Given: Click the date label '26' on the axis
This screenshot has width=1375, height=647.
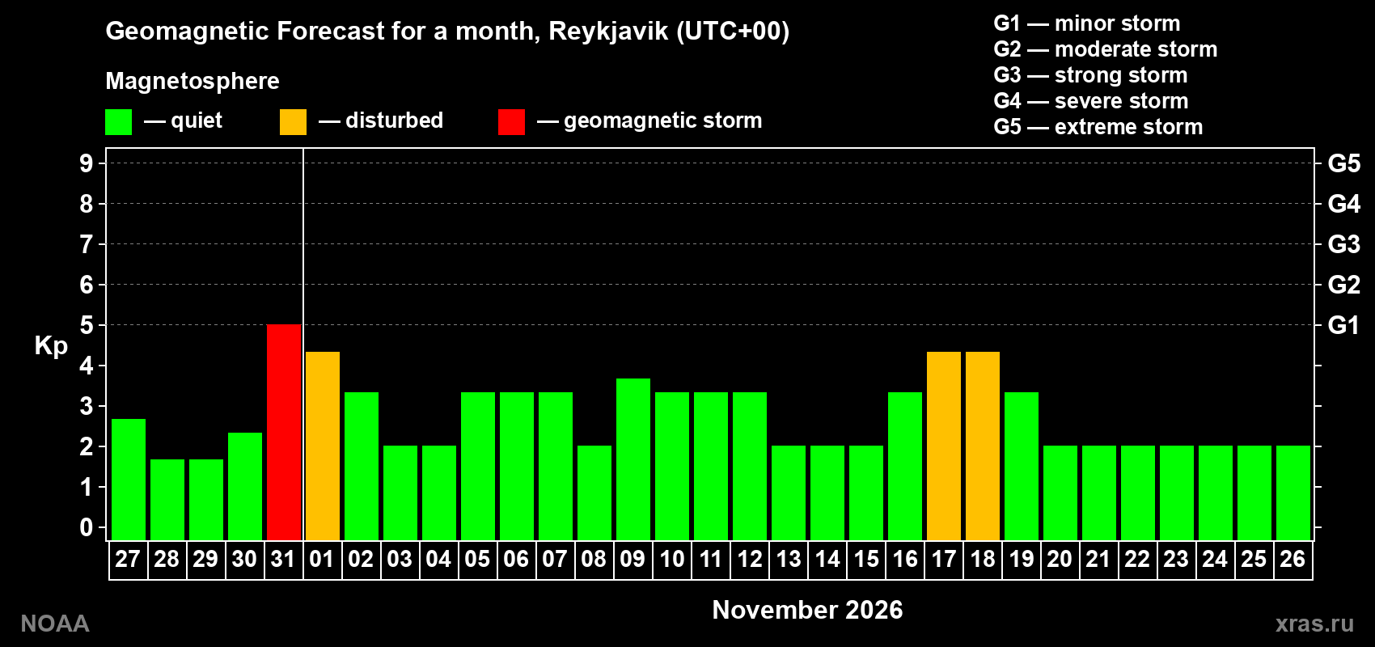Looking at the screenshot, I should click(1292, 559).
